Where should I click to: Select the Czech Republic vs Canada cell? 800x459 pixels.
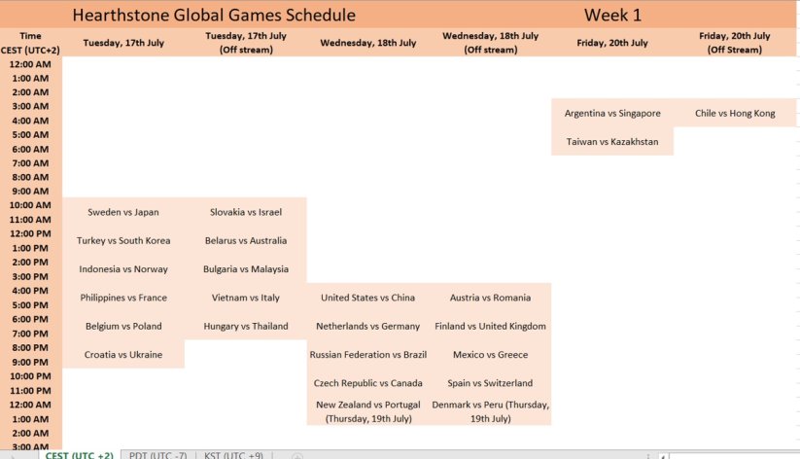click(367, 383)
